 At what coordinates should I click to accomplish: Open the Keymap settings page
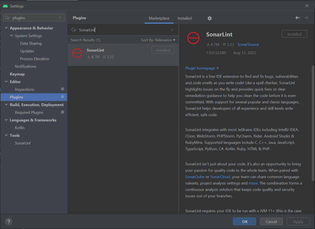point(17,74)
